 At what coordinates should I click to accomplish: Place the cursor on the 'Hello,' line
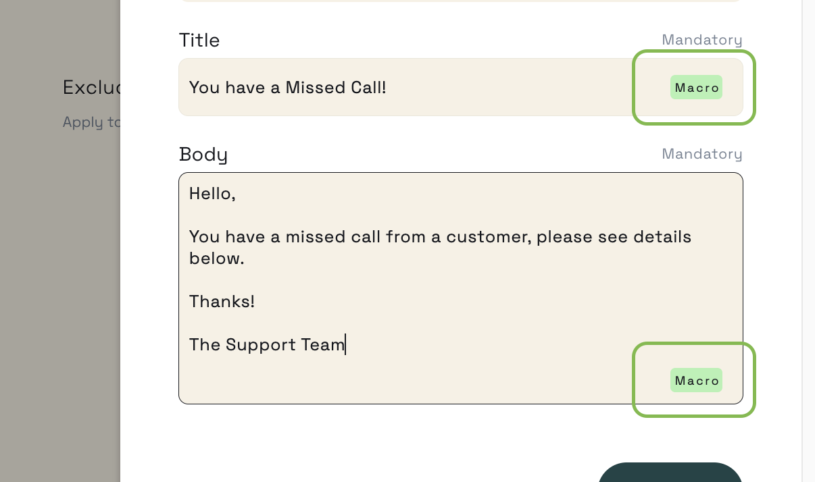tap(212, 194)
